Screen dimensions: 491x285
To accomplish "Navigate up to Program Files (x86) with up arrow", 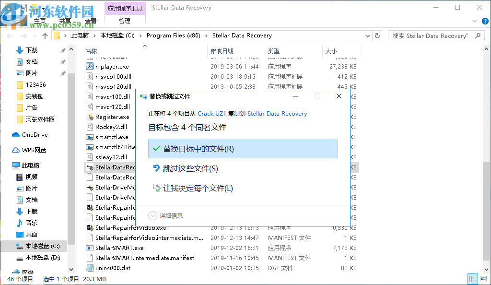I will (x=45, y=36).
